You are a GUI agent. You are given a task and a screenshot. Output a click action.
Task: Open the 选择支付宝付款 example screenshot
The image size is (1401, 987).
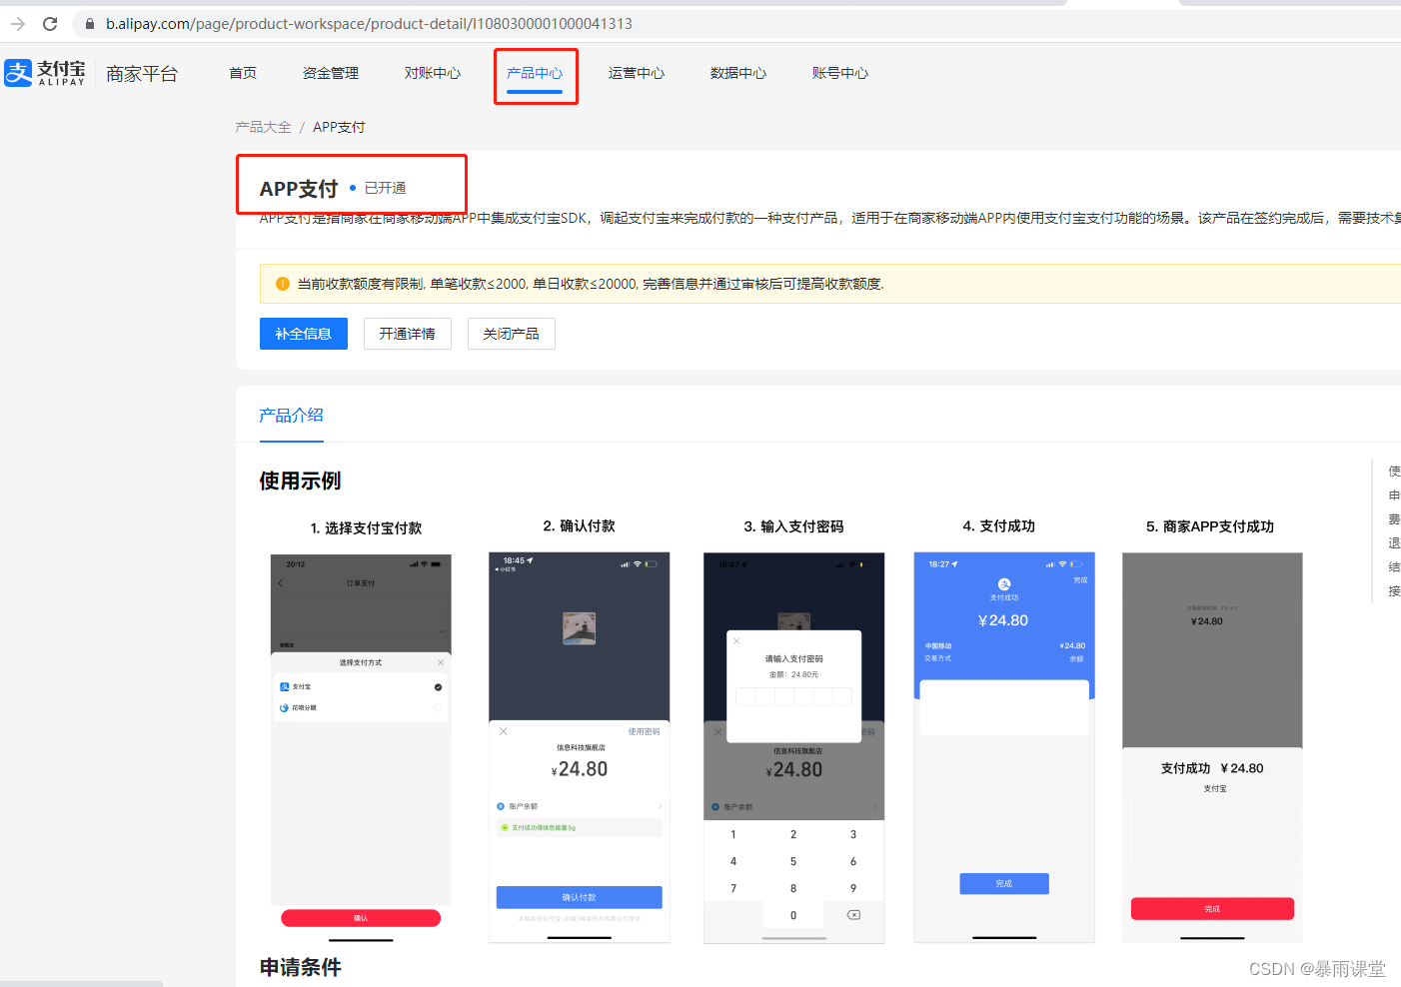click(x=361, y=747)
